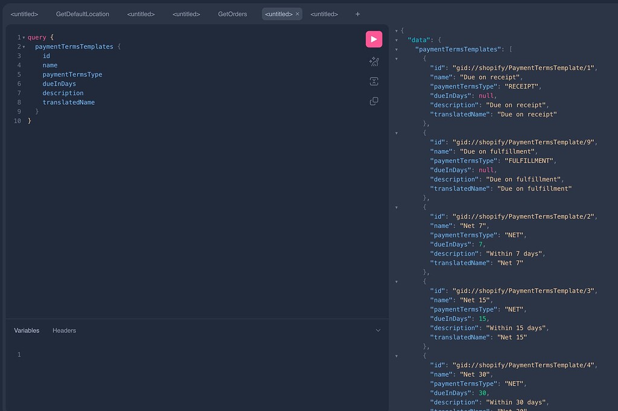The height and width of the screenshot is (411, 618).
Task: Fold the query block at line 1
Action: pos(24,37)
